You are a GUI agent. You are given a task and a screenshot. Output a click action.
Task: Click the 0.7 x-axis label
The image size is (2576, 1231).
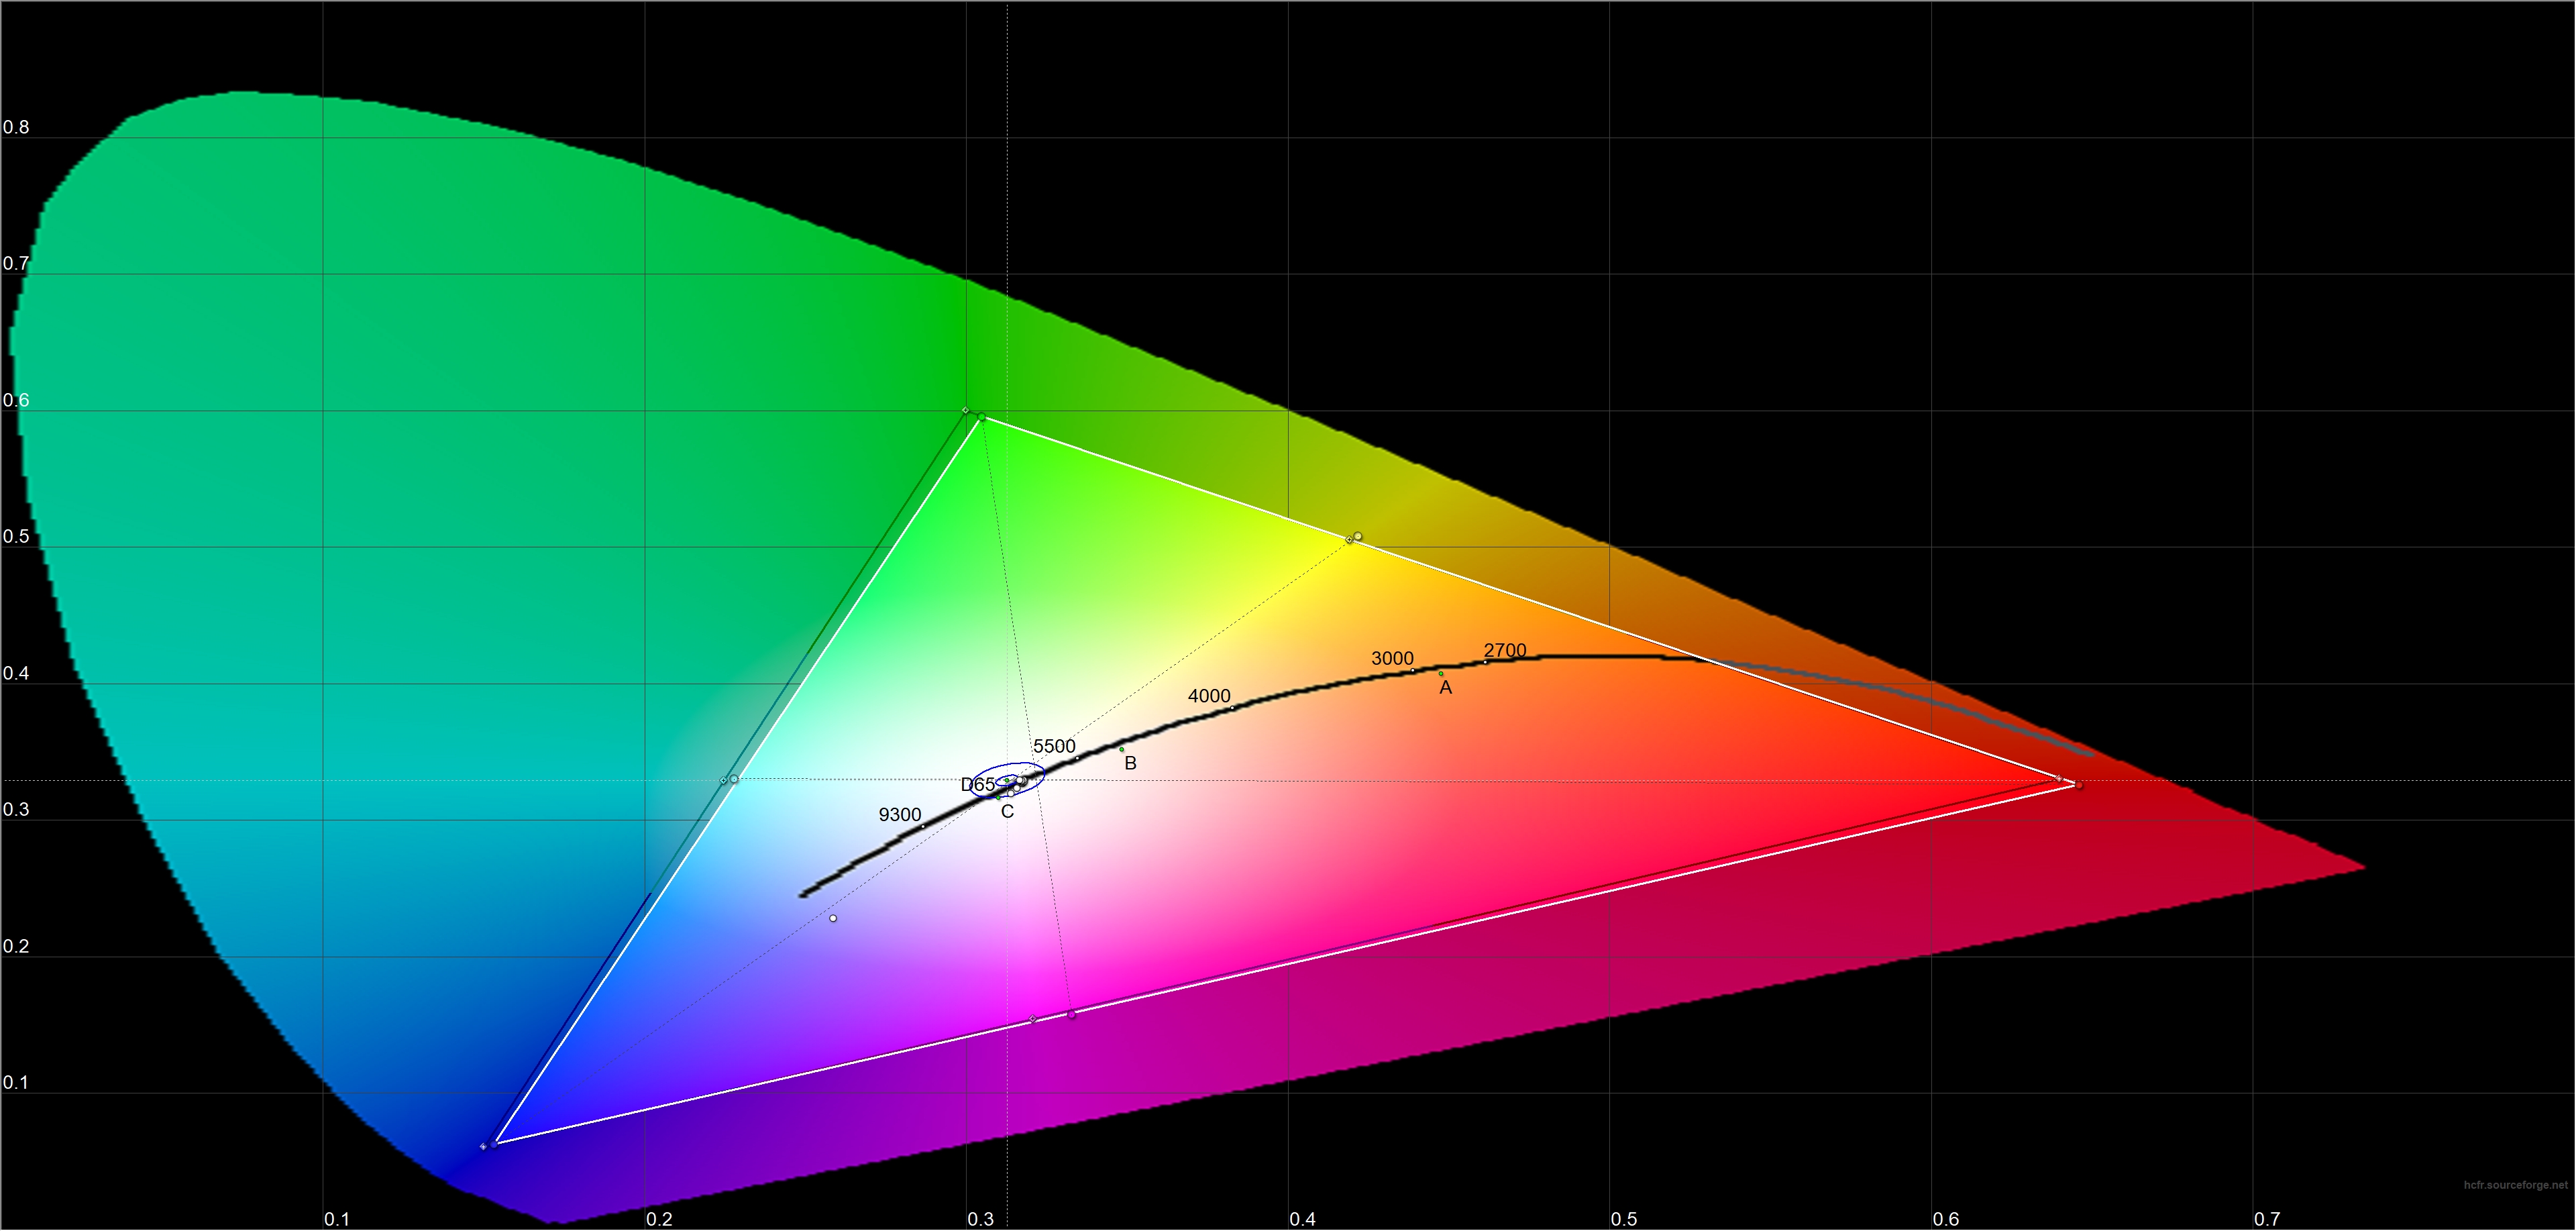point(2267,1219)
